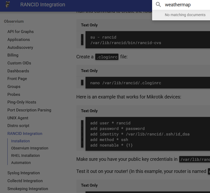Open Syslog Integration page
Viewport: 210px width, 193px height.
[23, 173]
